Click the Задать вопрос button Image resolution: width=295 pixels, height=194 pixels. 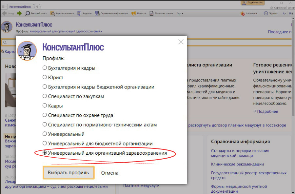pyautogui.click(x=252, y=3)
